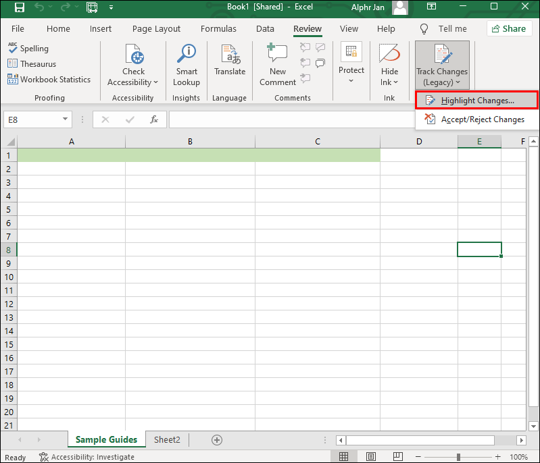The height and width of the screenshot is (463, 540).
Task: Click the zoom out minus button
Action: click(x=418, y=457)
